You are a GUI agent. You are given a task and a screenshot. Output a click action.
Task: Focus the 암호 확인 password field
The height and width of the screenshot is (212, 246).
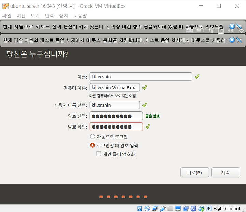pos(116,127)
